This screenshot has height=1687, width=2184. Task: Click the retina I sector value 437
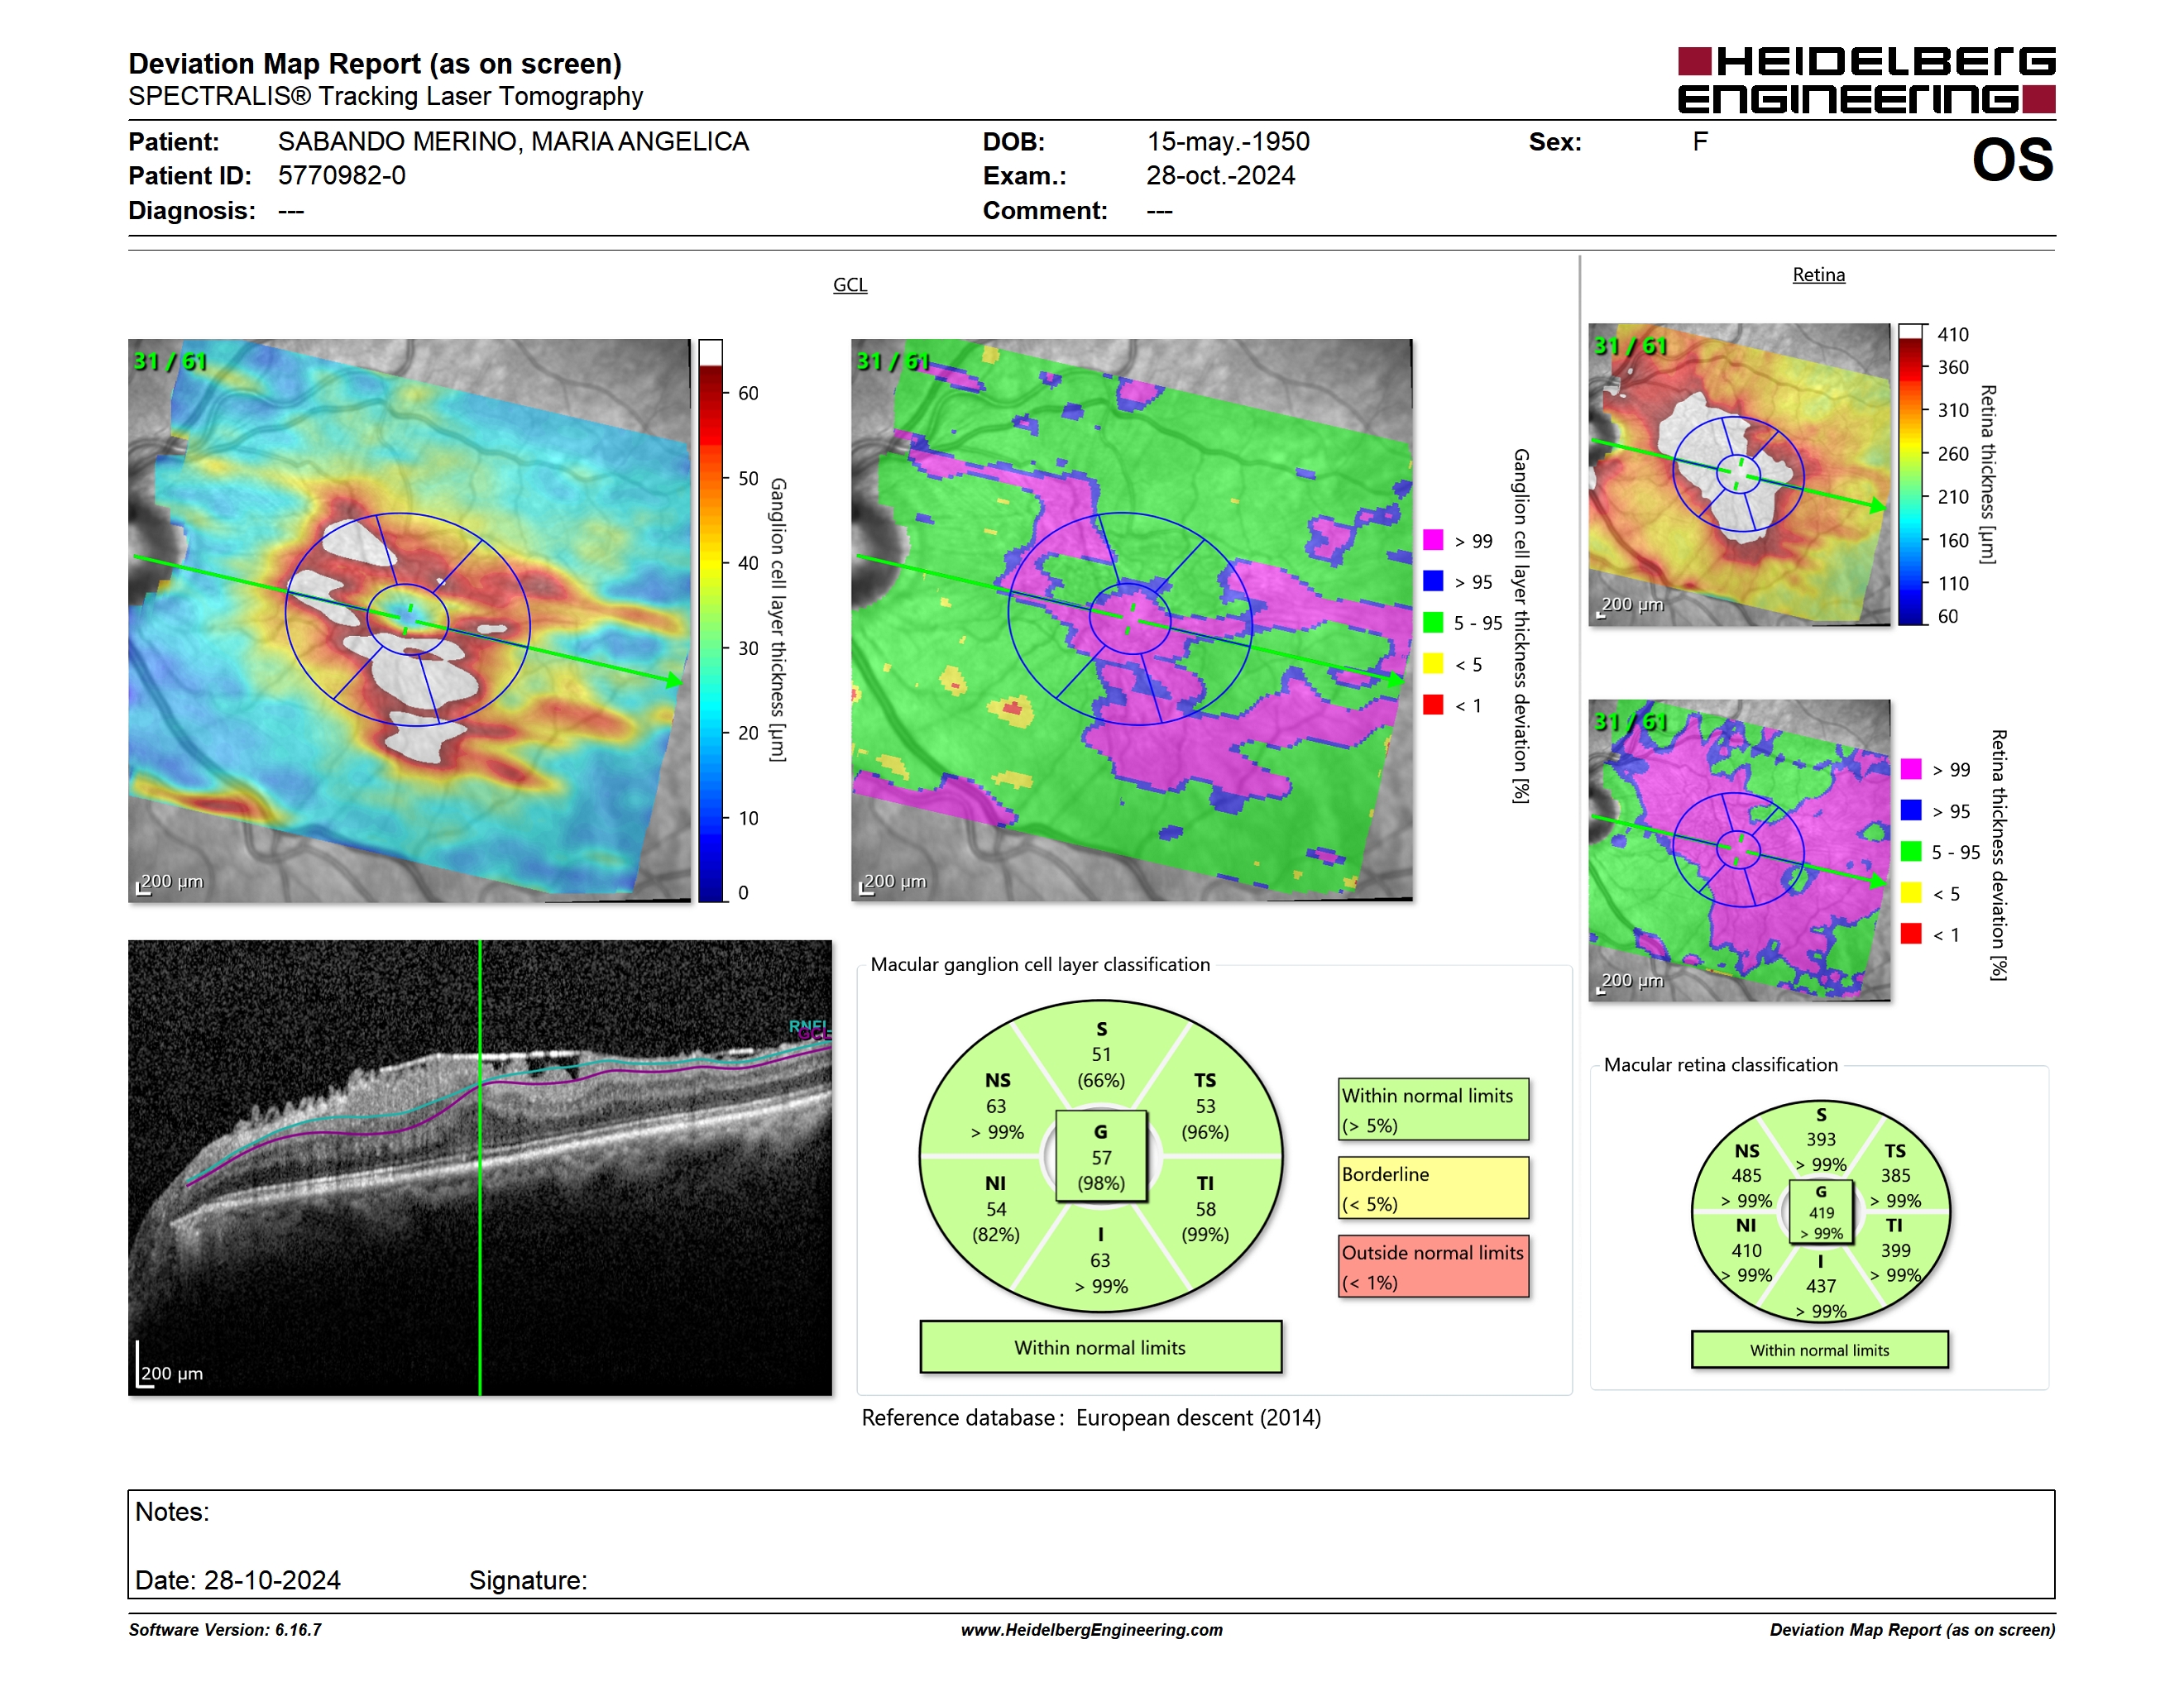coord(1821,1286)
